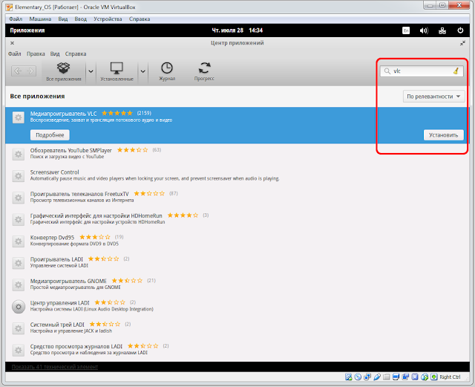Viewport: 475px width, 387px height.
Task: Open VirtualBox Справка menu
Action: point(140,19)
